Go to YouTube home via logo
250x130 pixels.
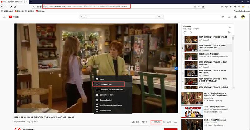click(x=14, y=17)
